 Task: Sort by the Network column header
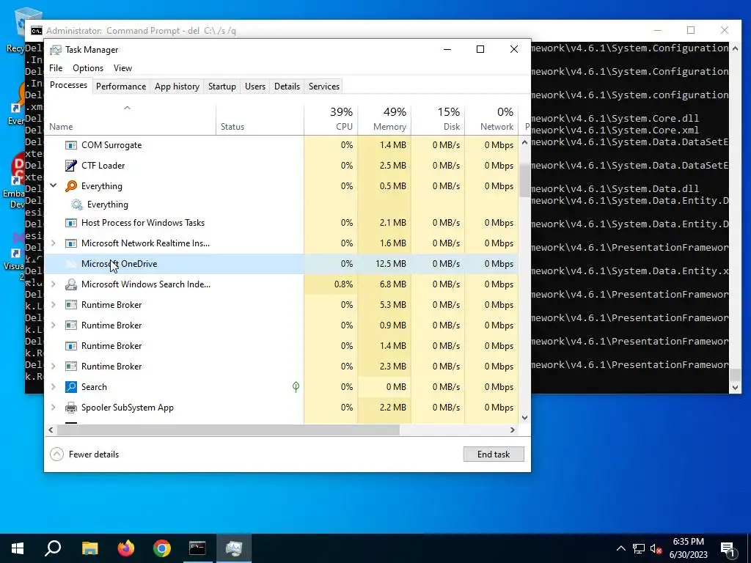(491, 119)
